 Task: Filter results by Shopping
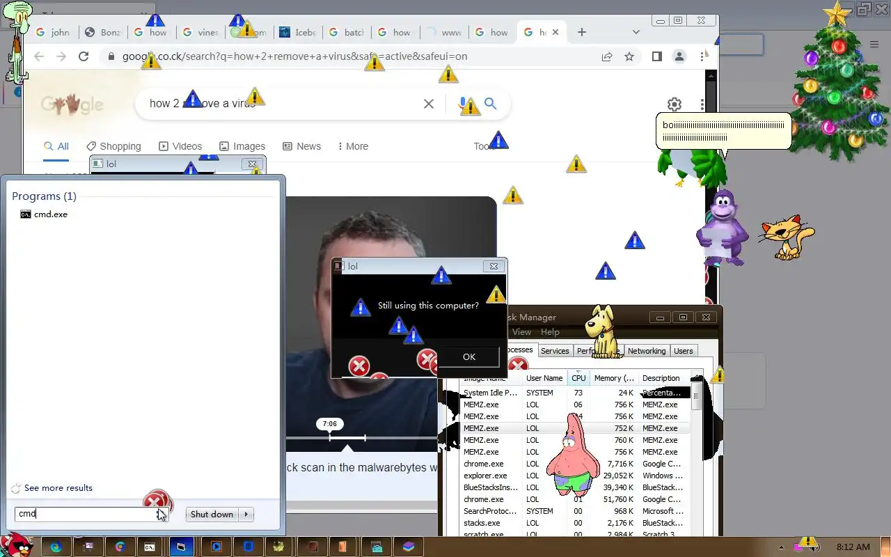[113, 146]
